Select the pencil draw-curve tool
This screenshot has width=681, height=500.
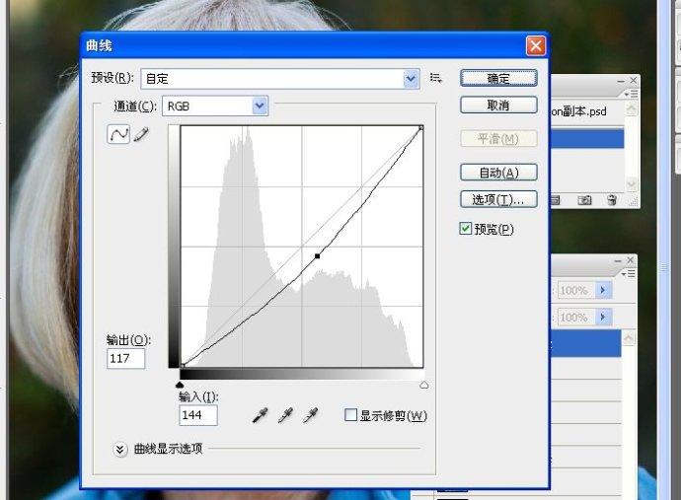point(141,134)
